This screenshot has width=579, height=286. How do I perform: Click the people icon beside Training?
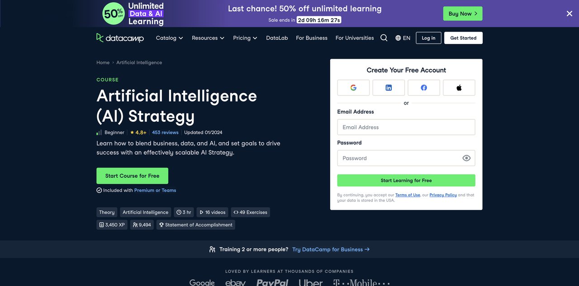coord(212,249)
